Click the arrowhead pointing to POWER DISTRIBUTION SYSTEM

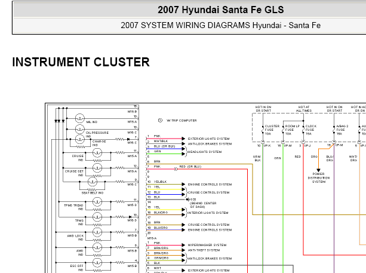click(x=318, y=170)
